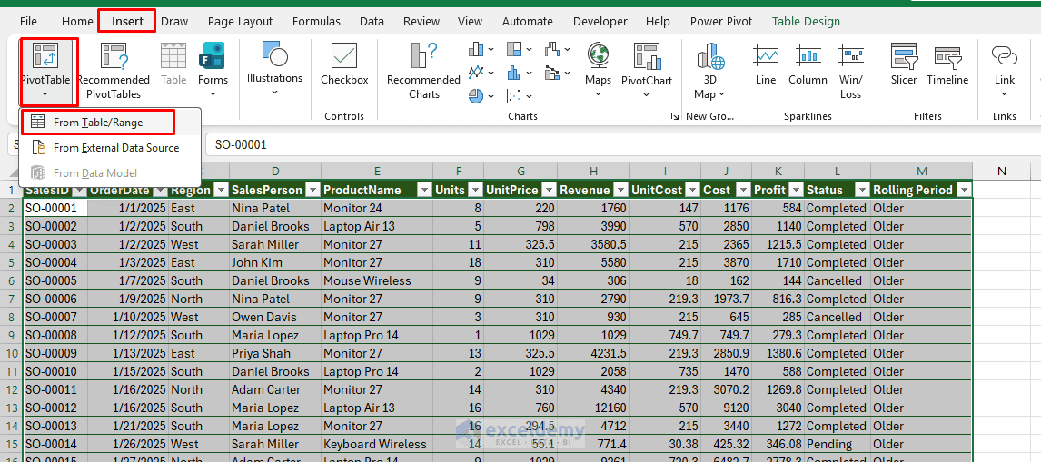Image resolution: width=1041 pixels, height=462 pixels.
Task: Open the Illustrations group icon
Action: click(x=274, y=54)
